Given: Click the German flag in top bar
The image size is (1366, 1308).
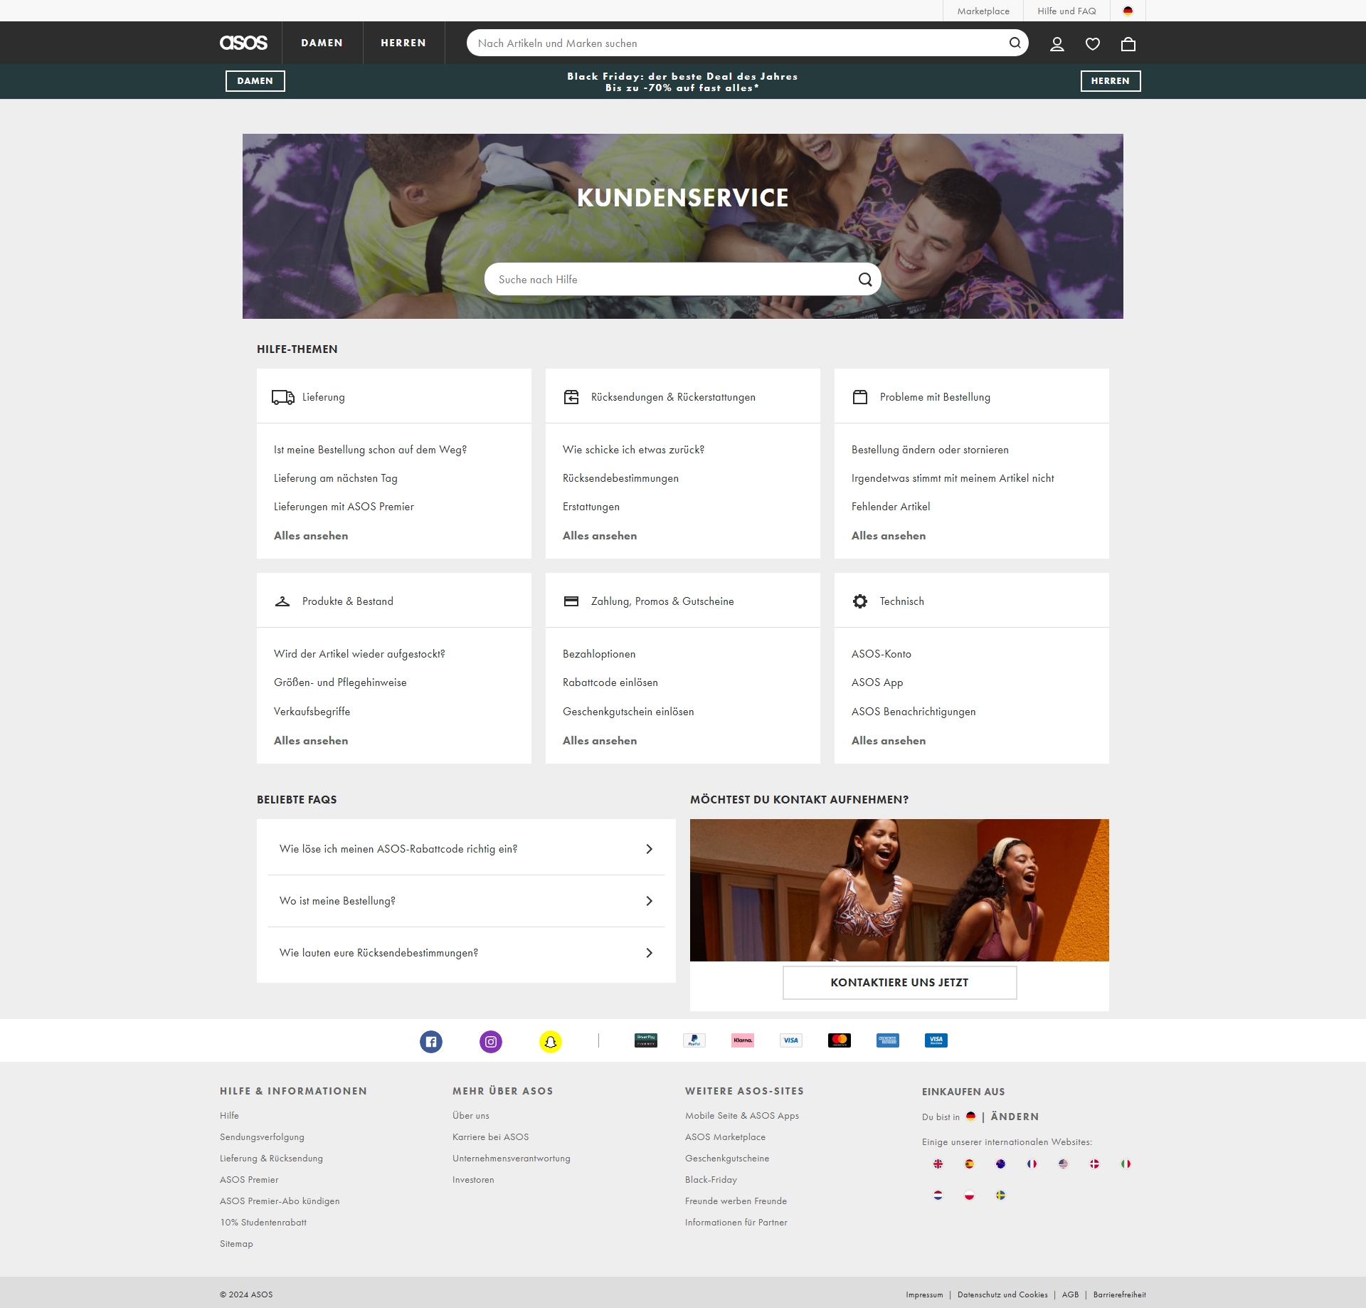Looking at the screenshot, I should click(x=1128, y=11).
